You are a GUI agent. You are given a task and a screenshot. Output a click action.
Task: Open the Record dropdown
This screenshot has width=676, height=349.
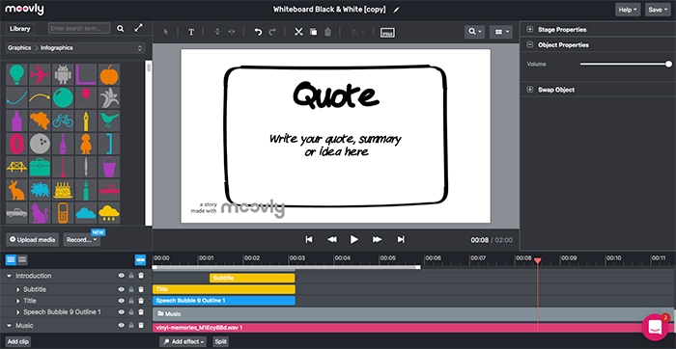(x=82, y=240)
